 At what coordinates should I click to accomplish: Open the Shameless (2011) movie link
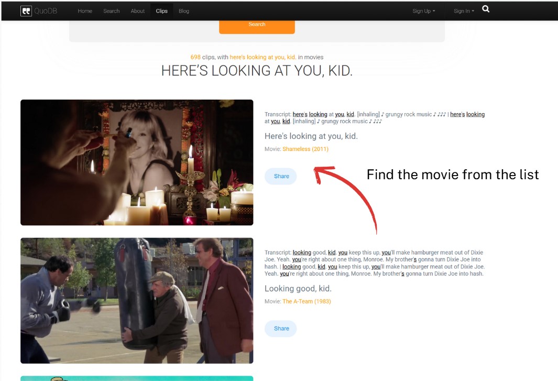[305, 149]
